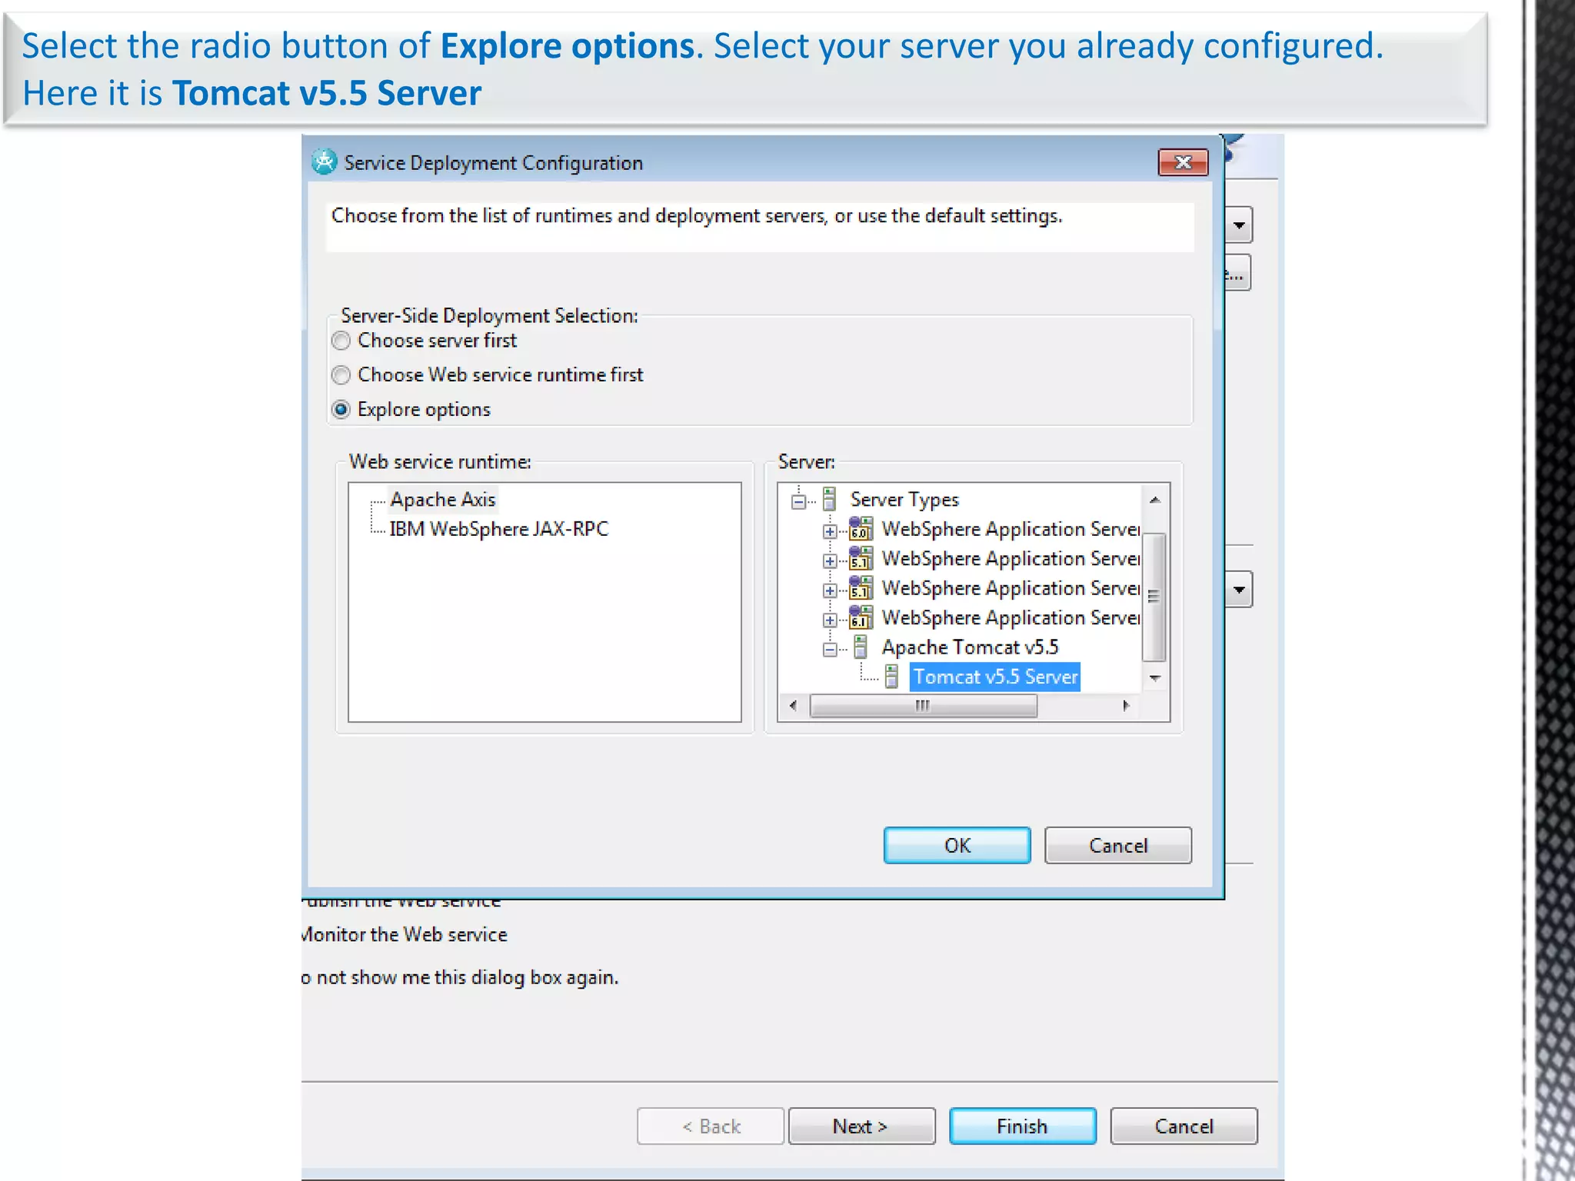Select the Explore options radio button
The image size is (1575, 1181).
[341, 410]
